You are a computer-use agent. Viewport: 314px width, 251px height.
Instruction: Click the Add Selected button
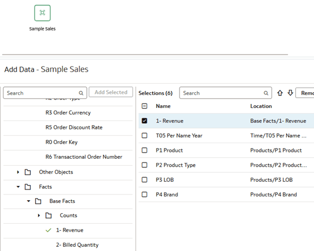pos(110,93)
